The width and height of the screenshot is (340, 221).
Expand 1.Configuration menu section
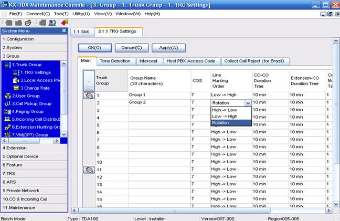[x=35, y=39]
